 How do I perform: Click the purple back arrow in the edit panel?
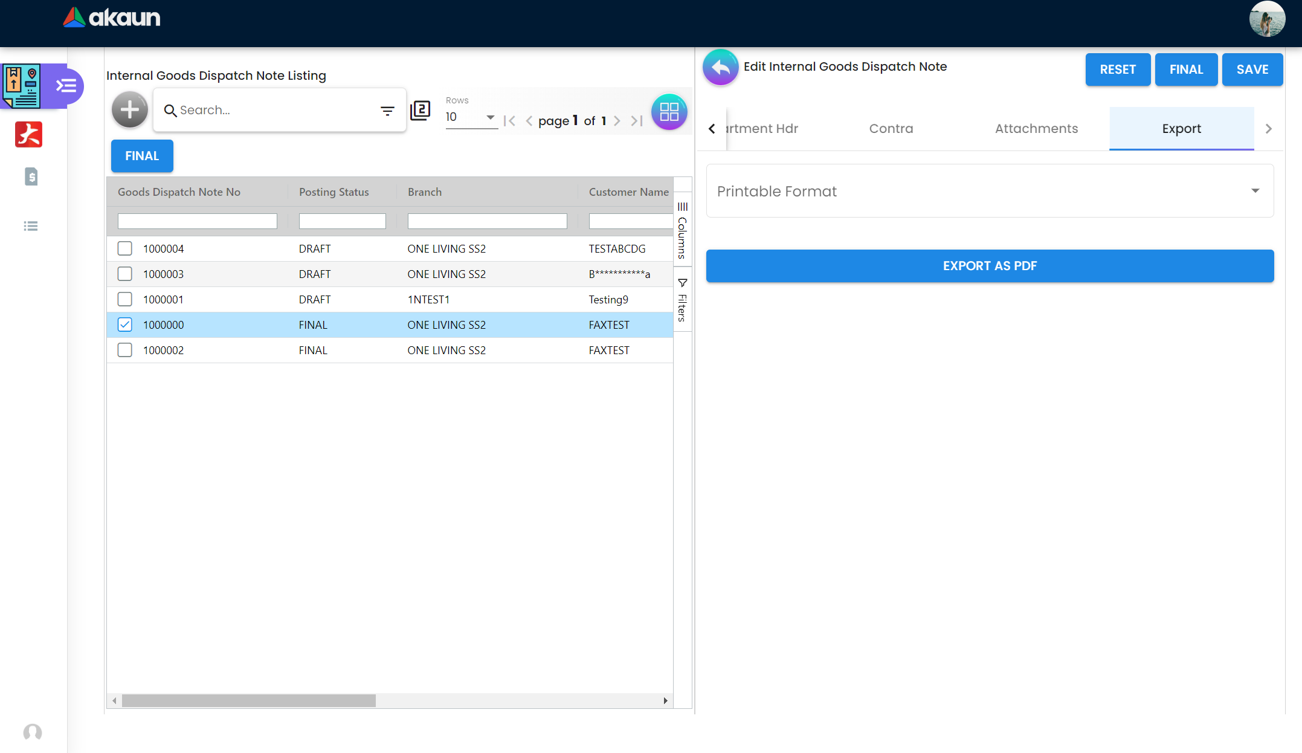point(720,68)
